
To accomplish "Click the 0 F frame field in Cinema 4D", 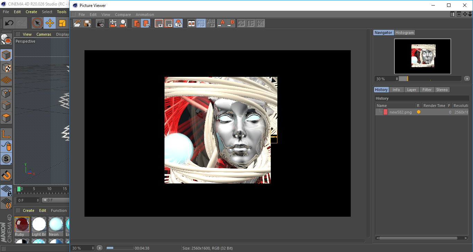I will click(x=28, y=200).
